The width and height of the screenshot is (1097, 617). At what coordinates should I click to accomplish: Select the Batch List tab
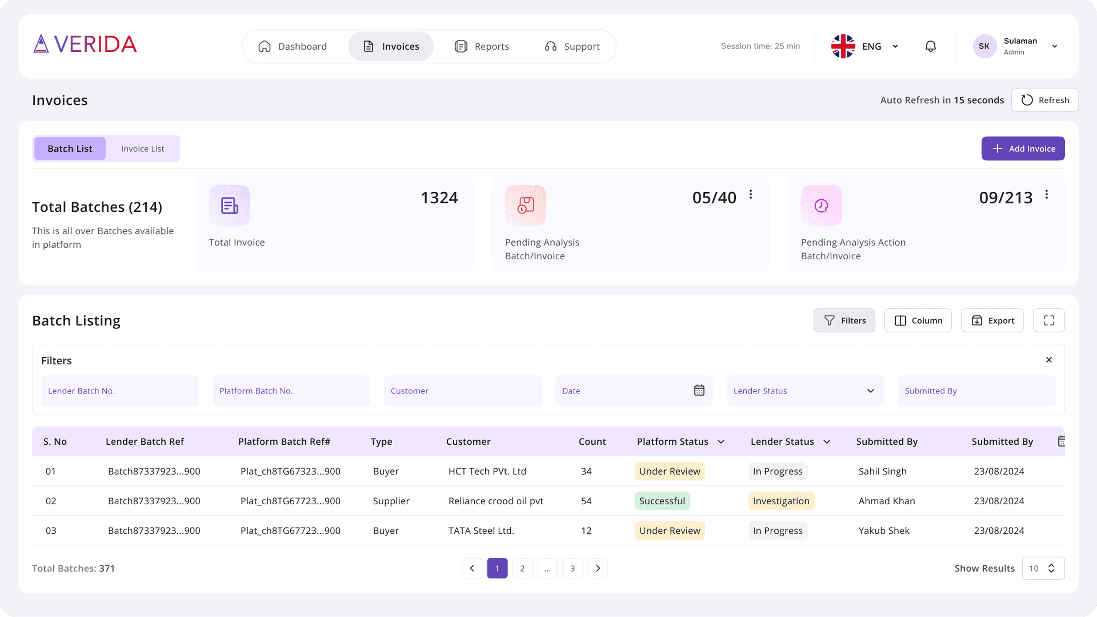(70, 149)
